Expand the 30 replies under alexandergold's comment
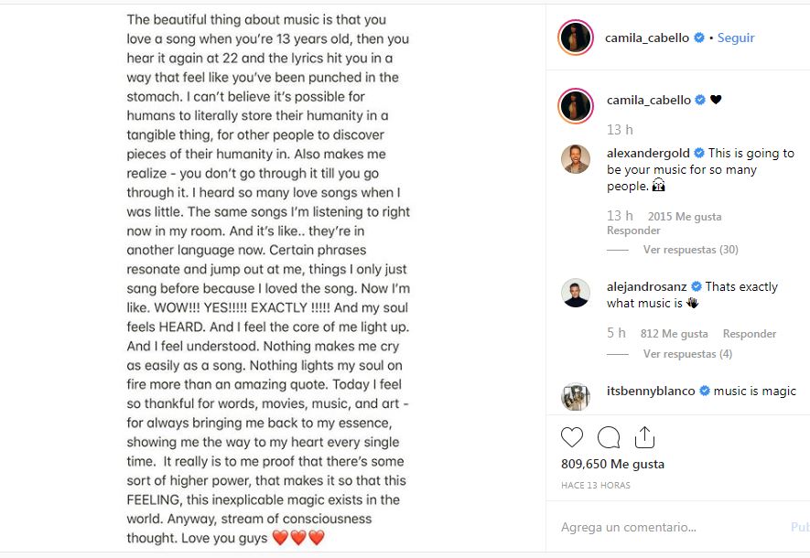Viewport: 810px width, 558px height. 690,250
